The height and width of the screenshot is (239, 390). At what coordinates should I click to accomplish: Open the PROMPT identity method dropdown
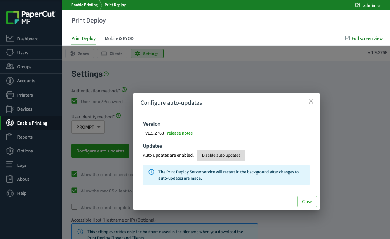pos(88,127)
